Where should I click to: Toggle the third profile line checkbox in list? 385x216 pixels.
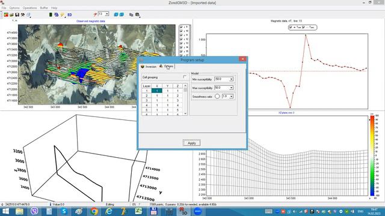(x=181, y=35)
